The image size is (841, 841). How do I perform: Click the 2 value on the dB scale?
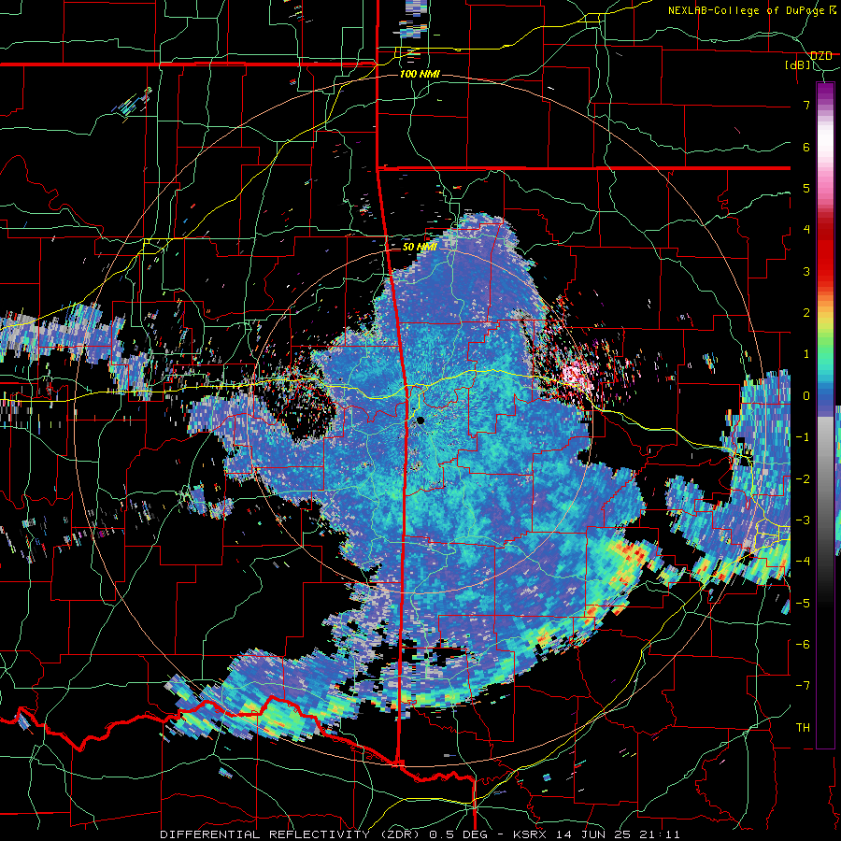(806, 313)
